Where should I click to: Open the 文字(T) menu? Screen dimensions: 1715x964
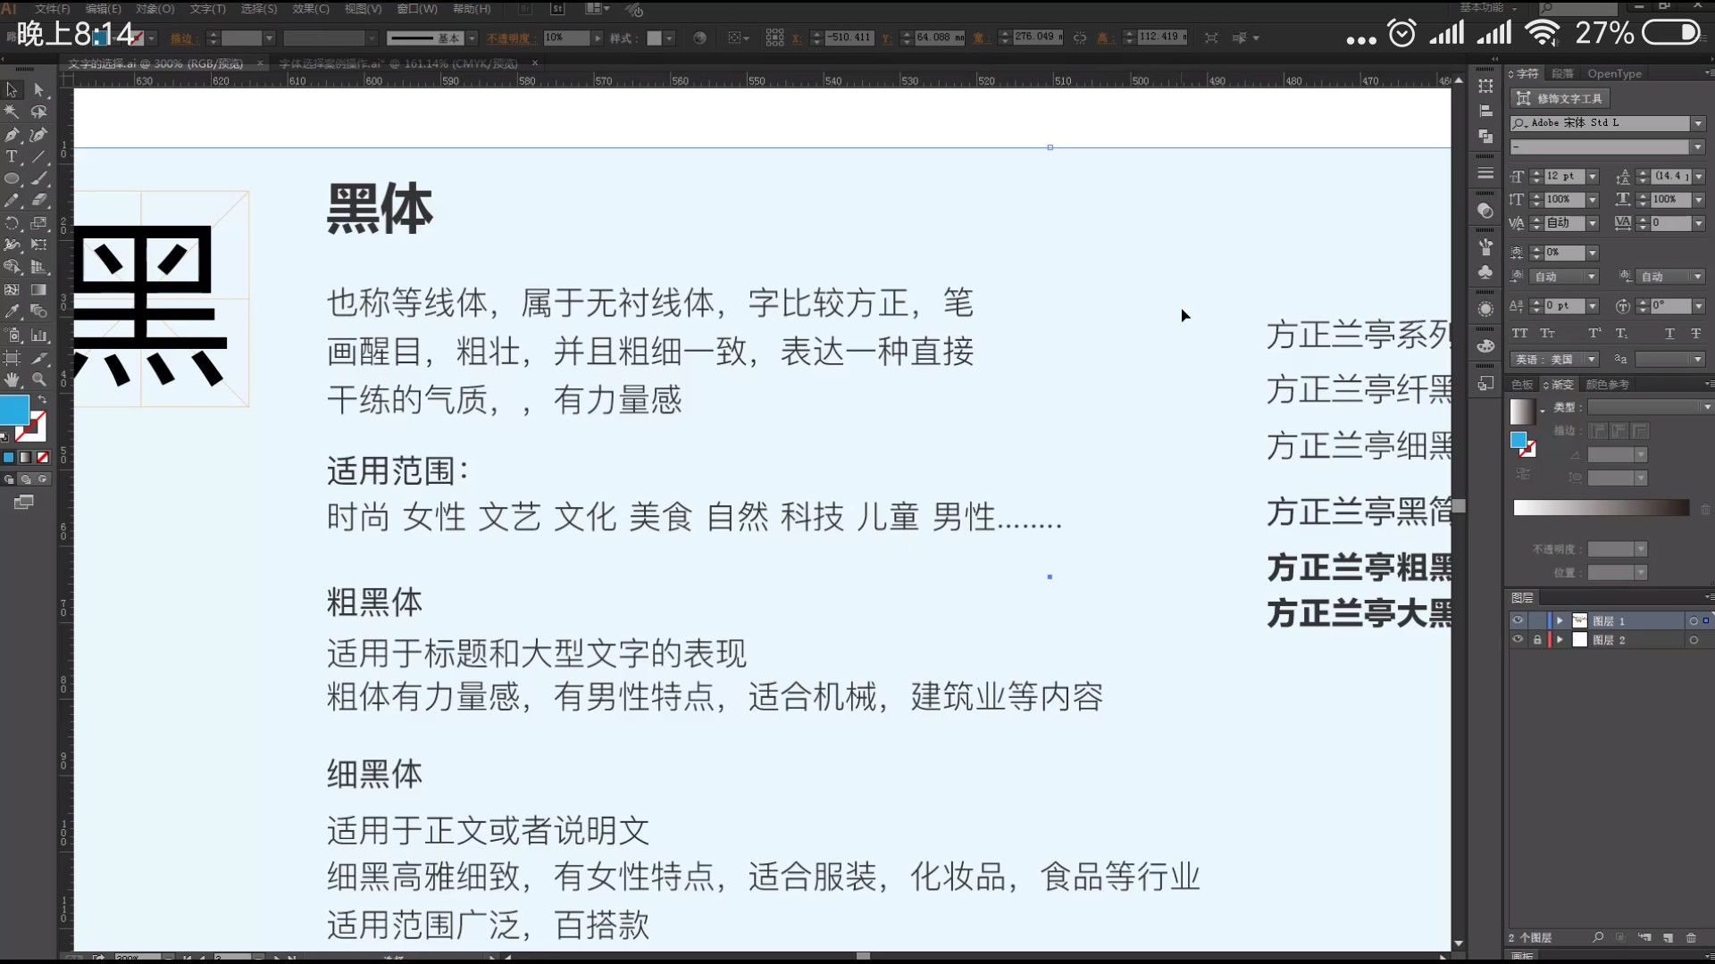click(x=207, y=9)
